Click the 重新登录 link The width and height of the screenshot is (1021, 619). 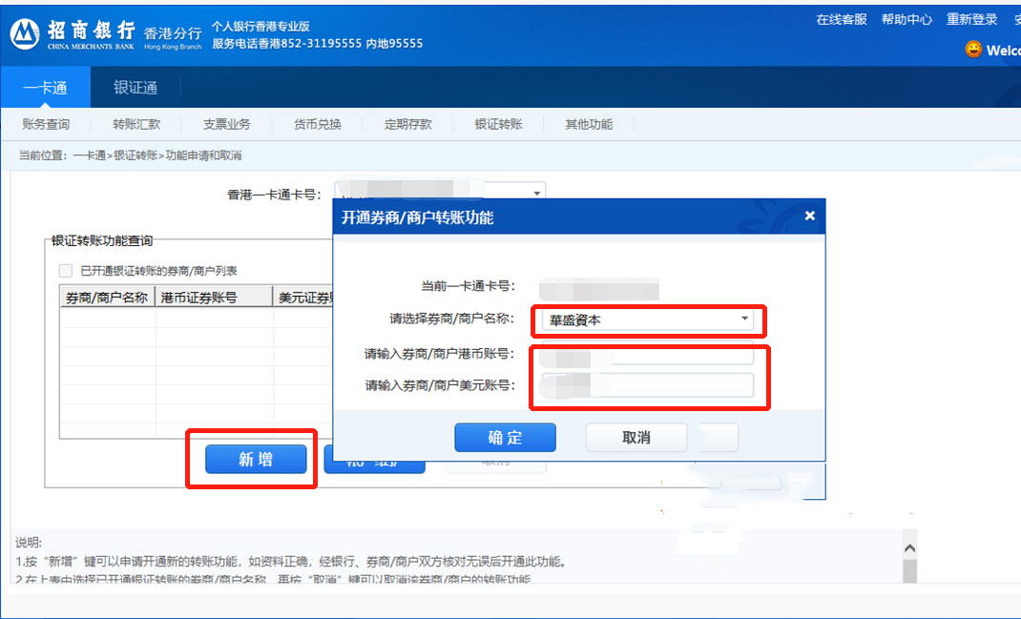pos(971,19)
